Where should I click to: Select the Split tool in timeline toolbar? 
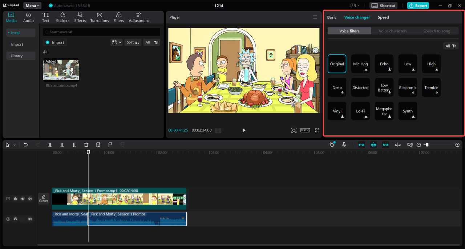pyautogui.click(x=50, y=145)
